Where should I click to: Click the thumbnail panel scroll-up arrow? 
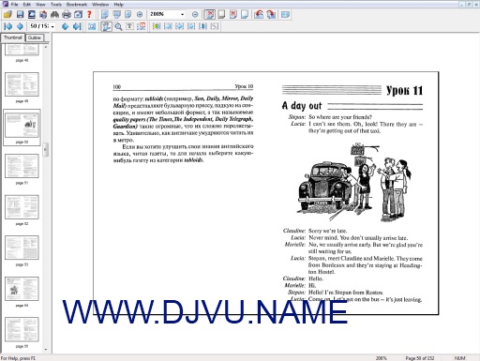(46, 47)
